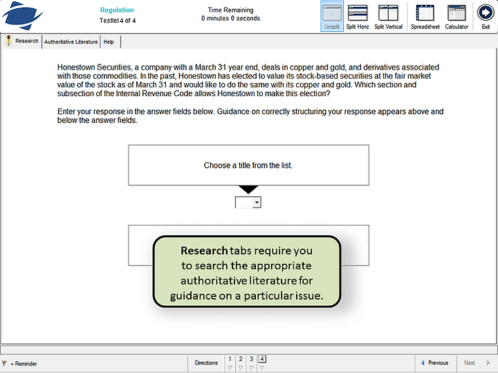
Task: Switch to the Authoritative Literature tab
Action: point(71,42)
